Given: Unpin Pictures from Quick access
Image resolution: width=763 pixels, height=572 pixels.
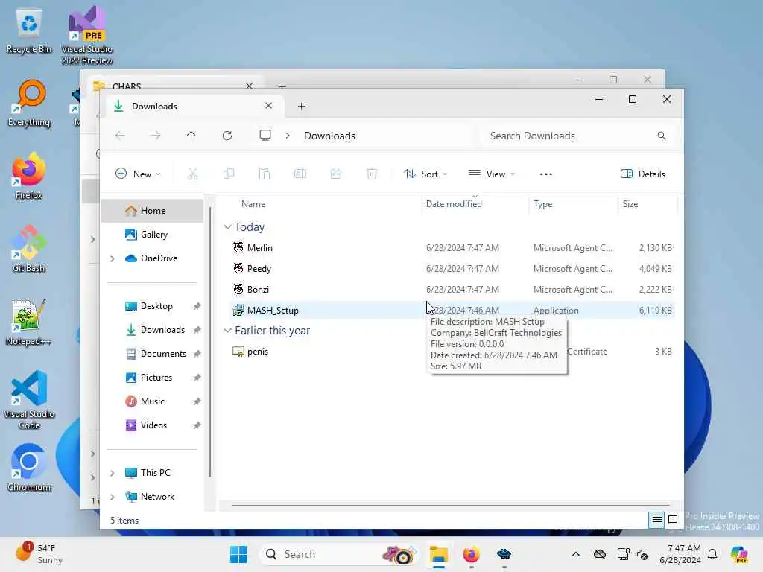Looking at the screenshot, I should click(x=197, y=378).
